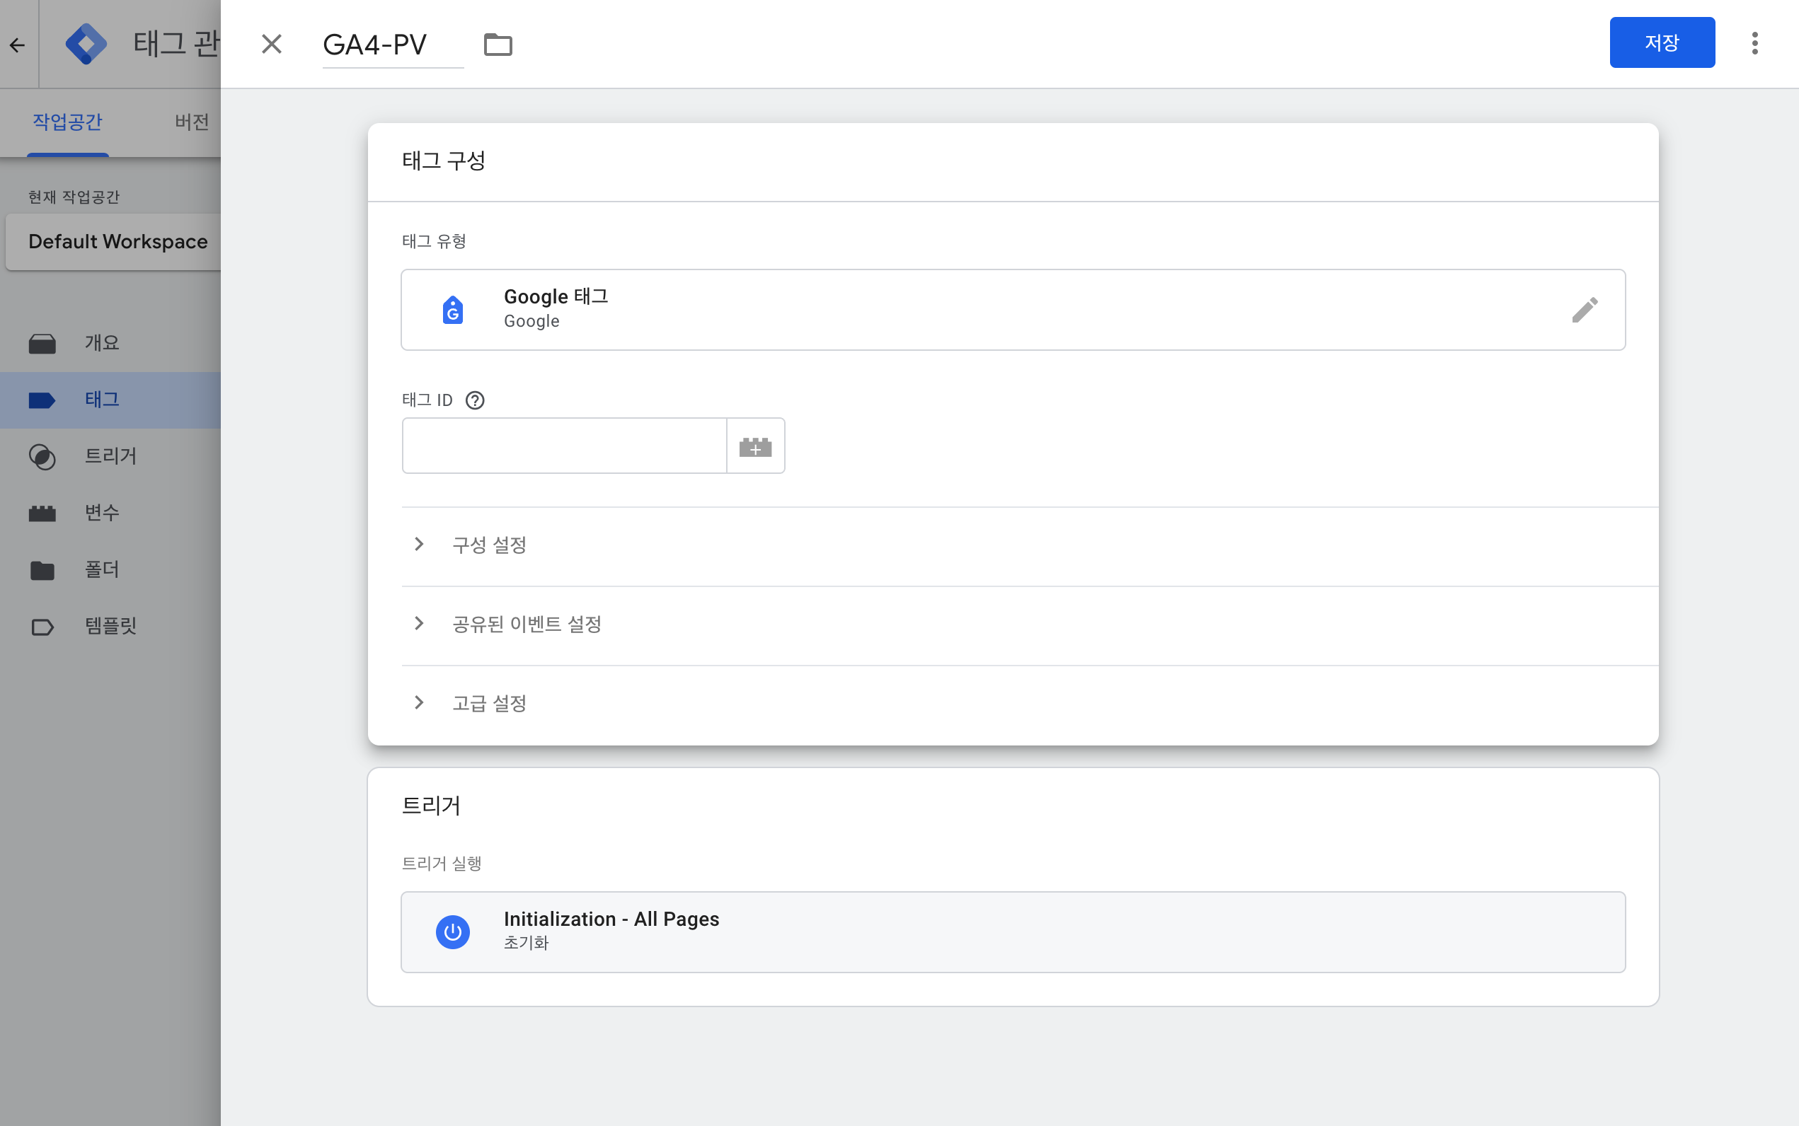1799x1126 pixels.
Task: Select the Initialization - All Pages trigger
Action: [1012, 931]
